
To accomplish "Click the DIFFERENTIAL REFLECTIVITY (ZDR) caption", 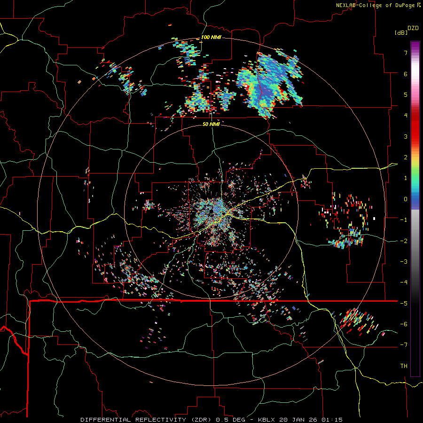I will point(147,420).
